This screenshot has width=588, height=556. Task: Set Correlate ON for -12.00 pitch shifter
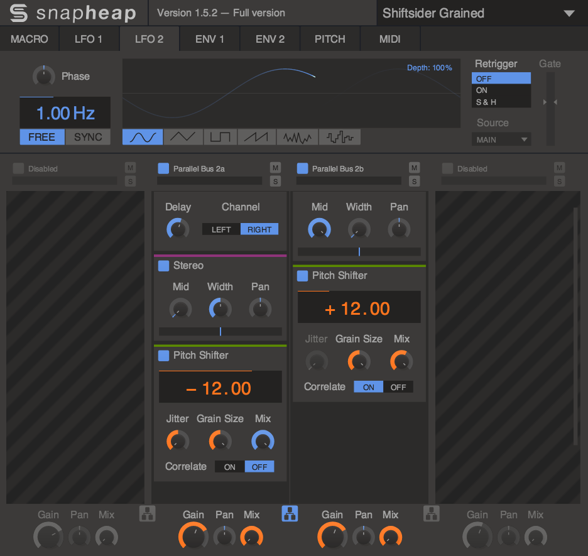tap(230, 467)
